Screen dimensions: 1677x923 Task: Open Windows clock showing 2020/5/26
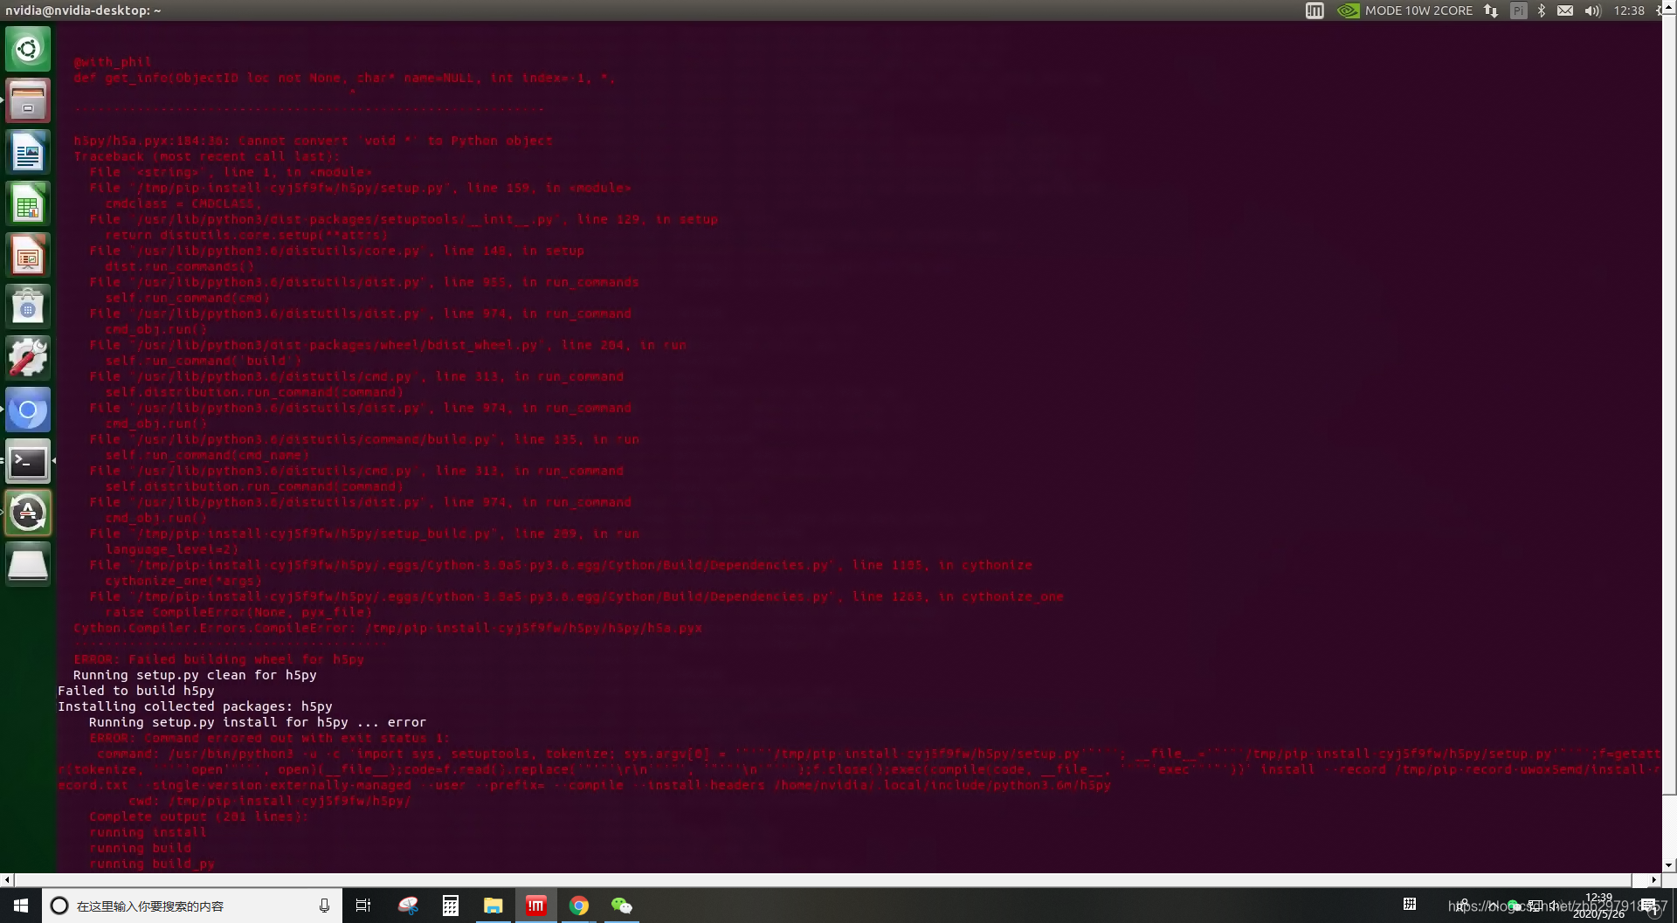click(x=1598, y=906)
